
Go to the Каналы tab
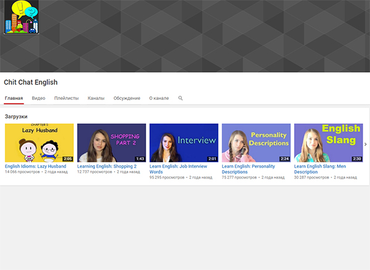pyautogui.click(x=96, y=98)
